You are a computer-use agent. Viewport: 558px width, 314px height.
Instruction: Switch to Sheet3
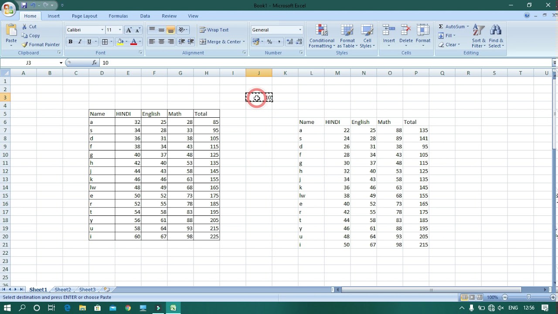pyautogui.click(x=87, y=290)
